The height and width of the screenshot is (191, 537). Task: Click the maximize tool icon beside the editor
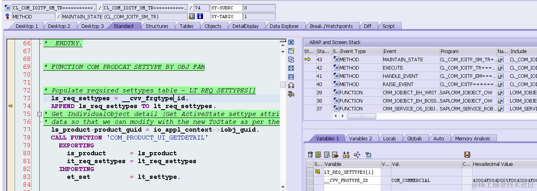coord(291,68)
